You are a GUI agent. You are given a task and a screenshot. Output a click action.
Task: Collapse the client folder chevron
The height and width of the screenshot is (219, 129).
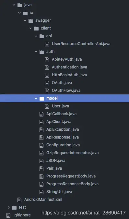(x=30, y=28)
